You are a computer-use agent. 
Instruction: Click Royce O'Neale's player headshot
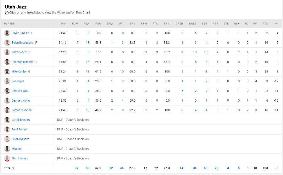pos(7,33)
